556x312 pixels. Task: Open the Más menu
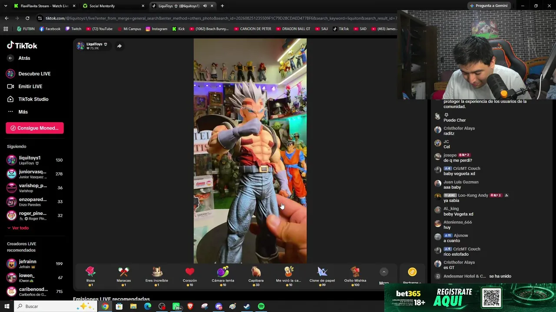pos(23,112)
